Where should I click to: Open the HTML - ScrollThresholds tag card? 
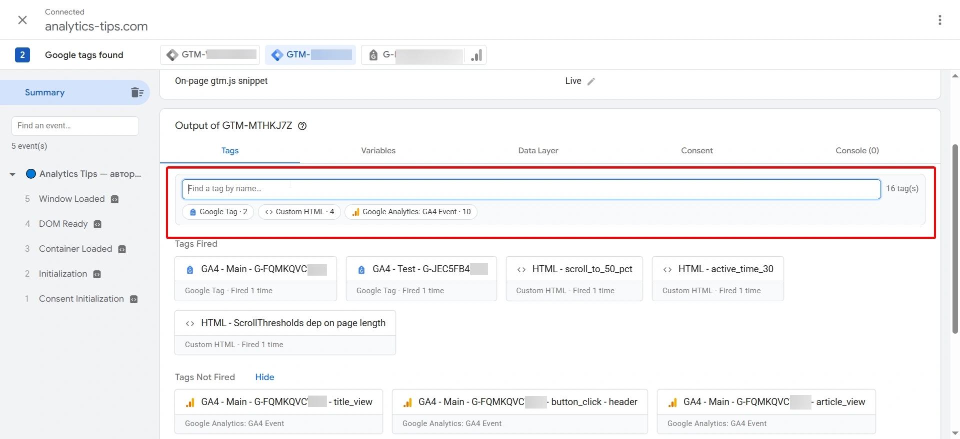tap(285, 333)
